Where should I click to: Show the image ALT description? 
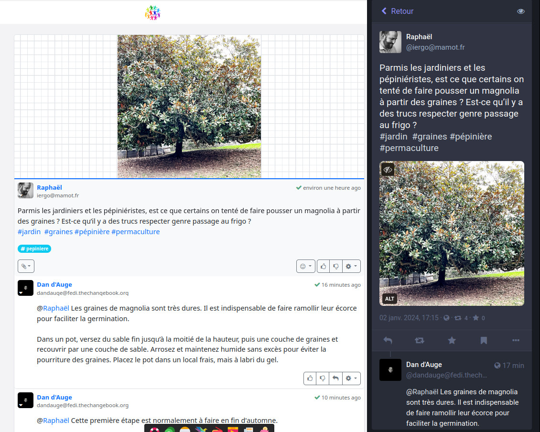click(x=389, y=299)
